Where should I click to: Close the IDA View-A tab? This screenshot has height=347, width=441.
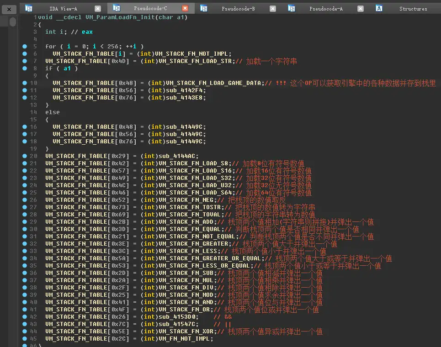point(97,9)
